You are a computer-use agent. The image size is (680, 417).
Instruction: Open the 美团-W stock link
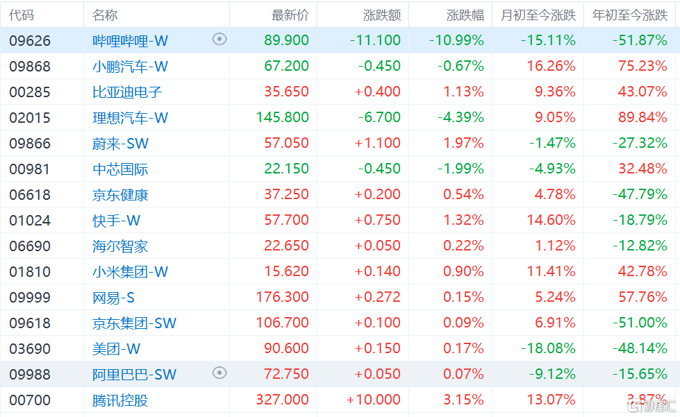[x=116, y=348]
